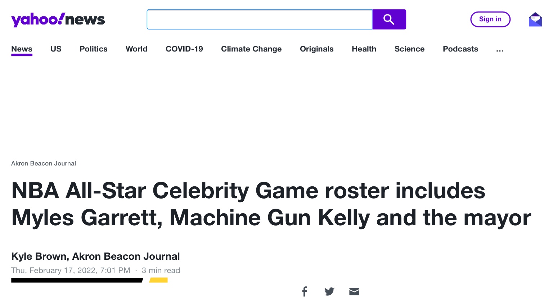The image size is (553, 304).
Task: Go to the Podcasts section
Action: [x=460, y=49]
